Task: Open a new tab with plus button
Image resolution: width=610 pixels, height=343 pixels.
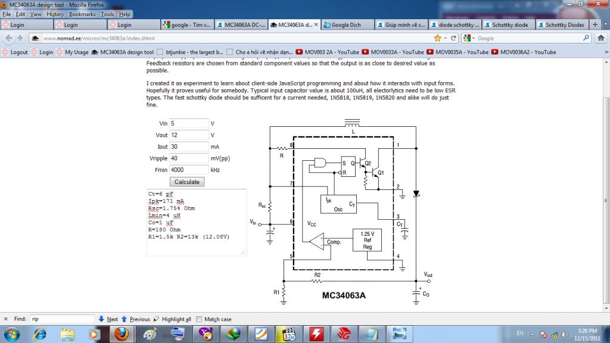Action: coord(595,24)
